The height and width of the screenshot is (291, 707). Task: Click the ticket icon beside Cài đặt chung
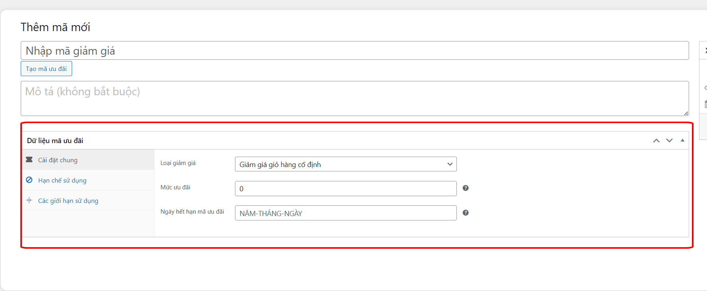click(x=29, y=159)
